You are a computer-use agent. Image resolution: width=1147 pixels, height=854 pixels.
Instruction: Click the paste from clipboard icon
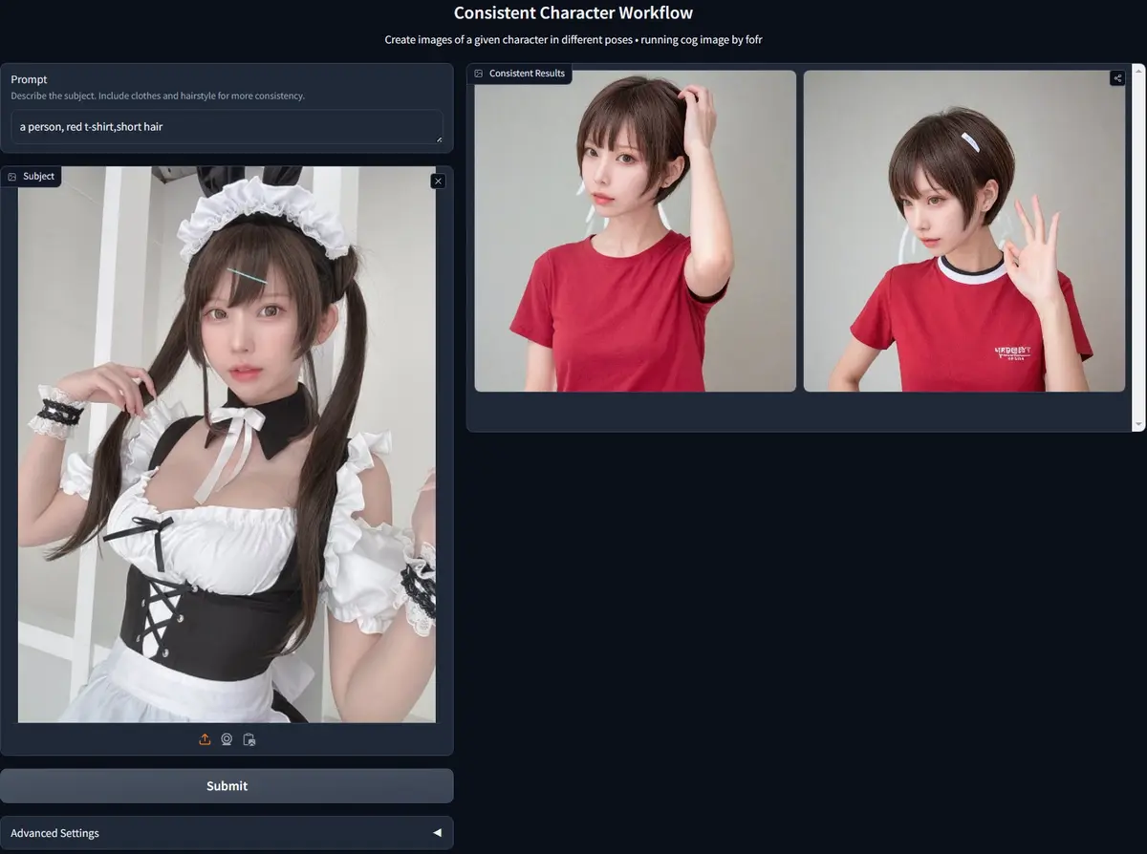(x=249, y=739)
